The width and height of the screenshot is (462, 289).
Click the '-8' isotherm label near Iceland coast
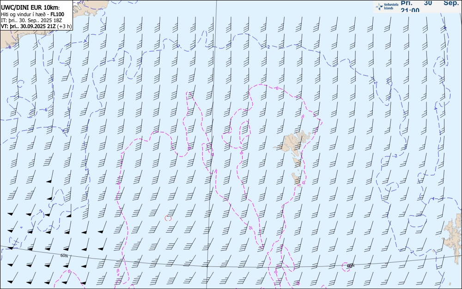9,47
